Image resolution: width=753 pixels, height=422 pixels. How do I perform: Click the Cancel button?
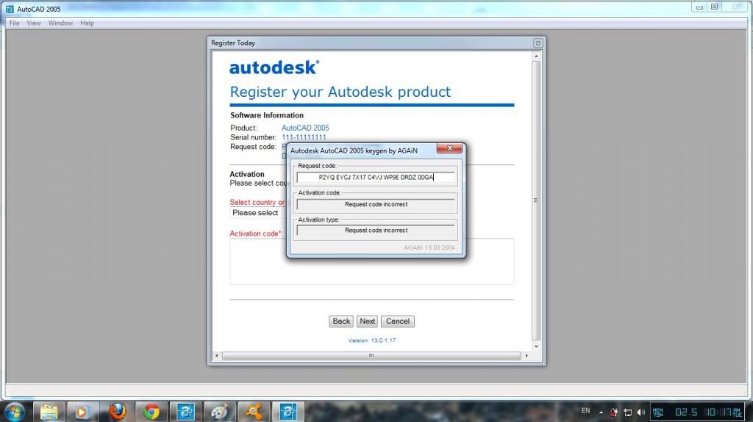pyautogui.click(x=398, y=321)
